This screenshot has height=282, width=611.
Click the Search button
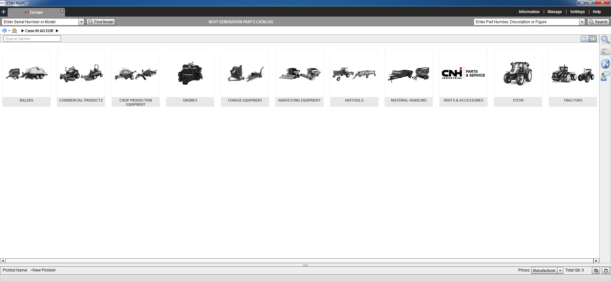pyautogui.click(x=598, y=22)
